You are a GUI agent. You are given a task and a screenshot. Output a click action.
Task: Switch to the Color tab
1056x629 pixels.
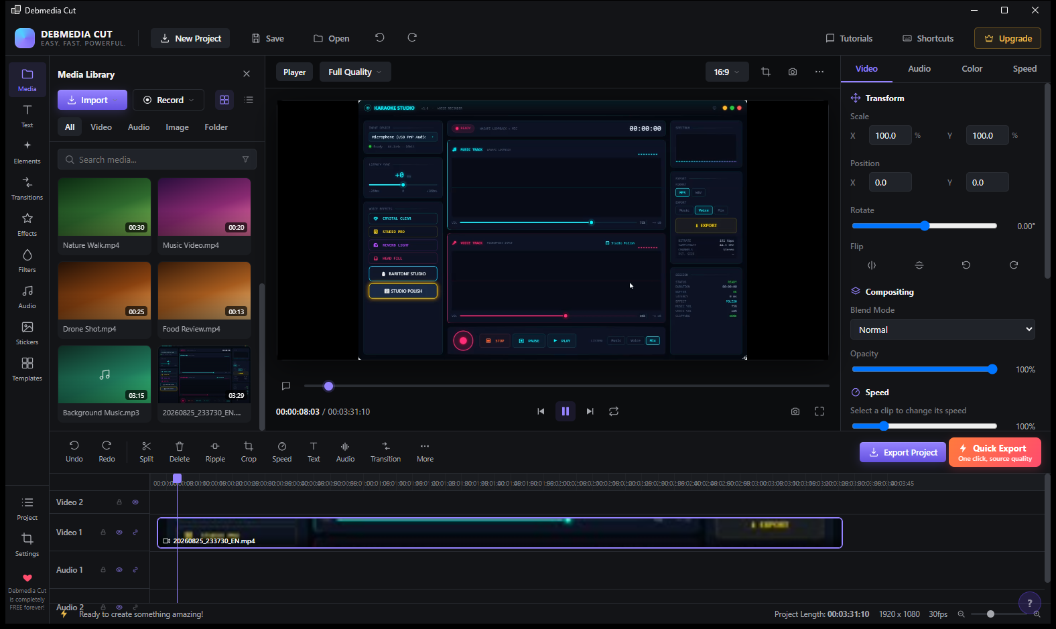[x=972, y=68]
